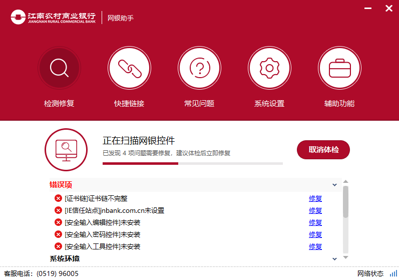Click 修复 link for 证书链不完整
This screenshot has height=279, width=399.
click(315, 198)
